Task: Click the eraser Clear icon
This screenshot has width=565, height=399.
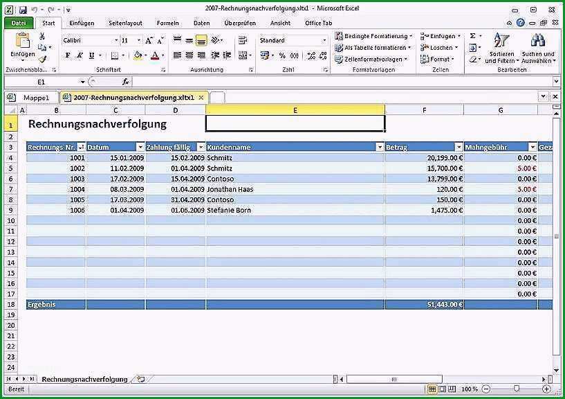Action: [473, 59]
